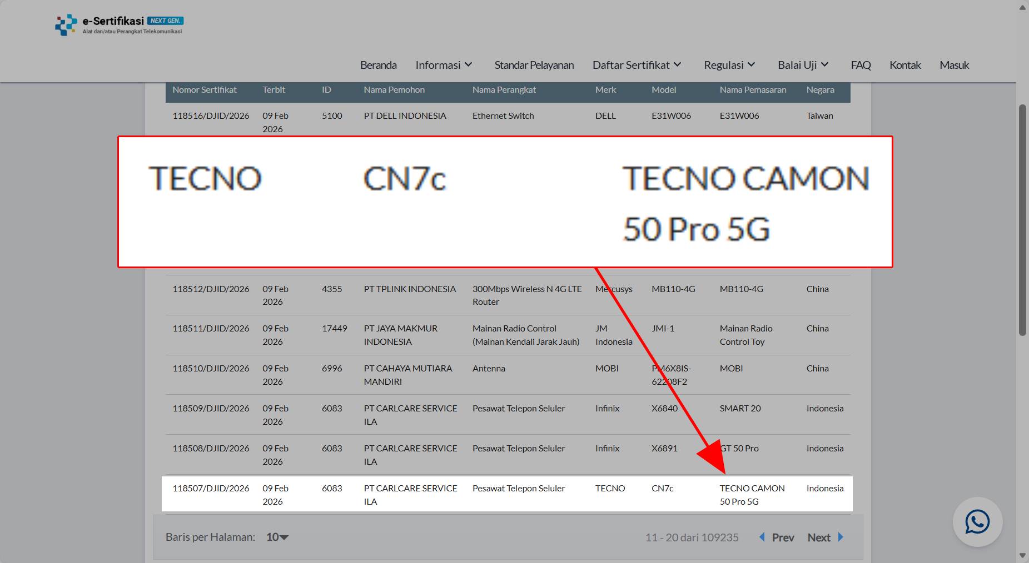
Task: Click the Nama Pemasaran column header
Action: click(x=753, y=89)
